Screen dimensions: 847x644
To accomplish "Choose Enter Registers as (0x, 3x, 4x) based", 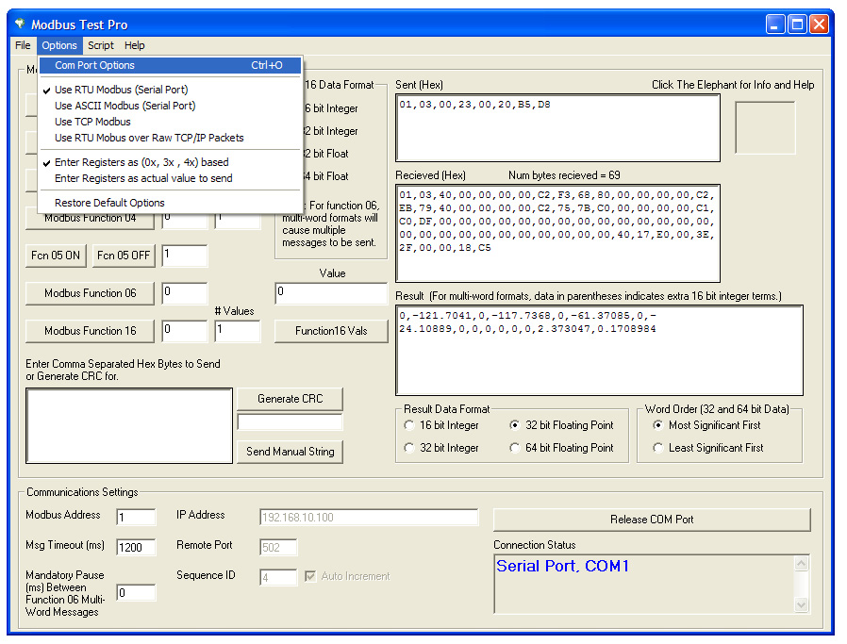I will (x=170, y=162).
